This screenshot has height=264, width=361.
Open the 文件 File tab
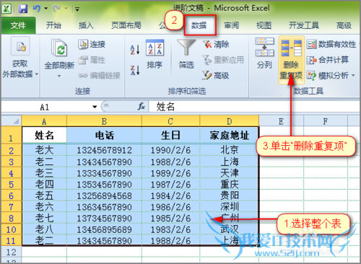[18, 25]
